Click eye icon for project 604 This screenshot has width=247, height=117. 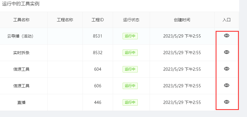pyautogui.click(x=227, y=69)
